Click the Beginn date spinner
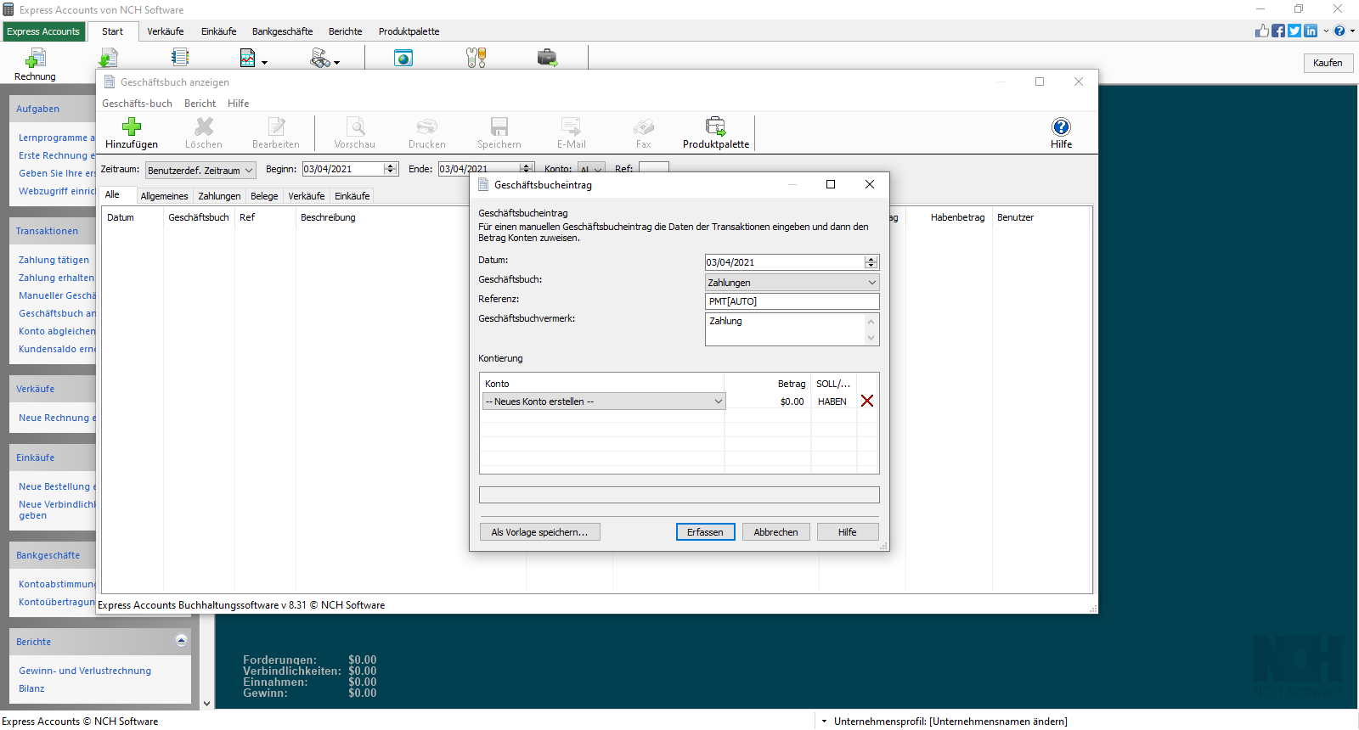Viewport: 1359px width, 730px height. 391,169
